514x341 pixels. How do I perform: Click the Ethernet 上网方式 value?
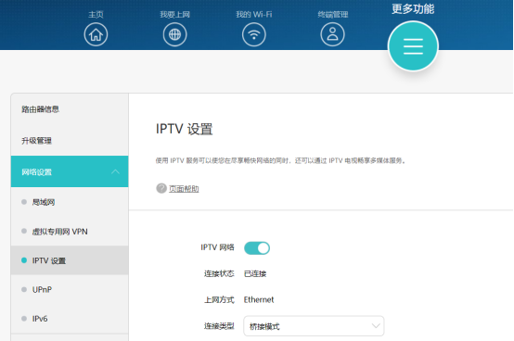[x=259, y=300]
